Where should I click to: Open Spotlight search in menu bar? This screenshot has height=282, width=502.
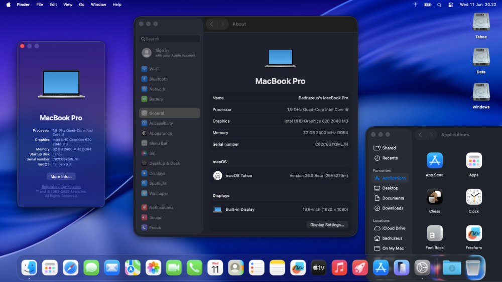[439, 5]
